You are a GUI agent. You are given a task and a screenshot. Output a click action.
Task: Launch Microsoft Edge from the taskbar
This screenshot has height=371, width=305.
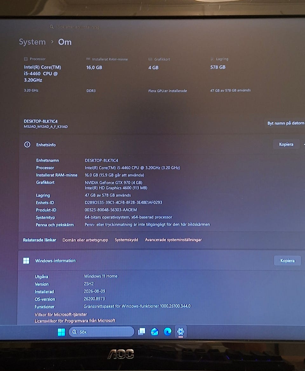pyautogui.click(x=168, y=332)
